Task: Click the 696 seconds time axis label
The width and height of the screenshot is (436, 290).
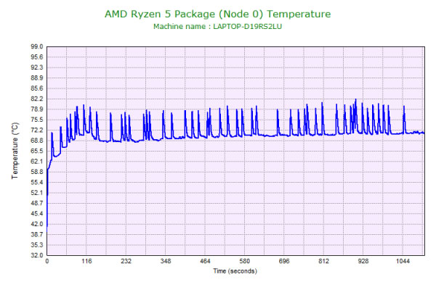Action: coord(284,261)
